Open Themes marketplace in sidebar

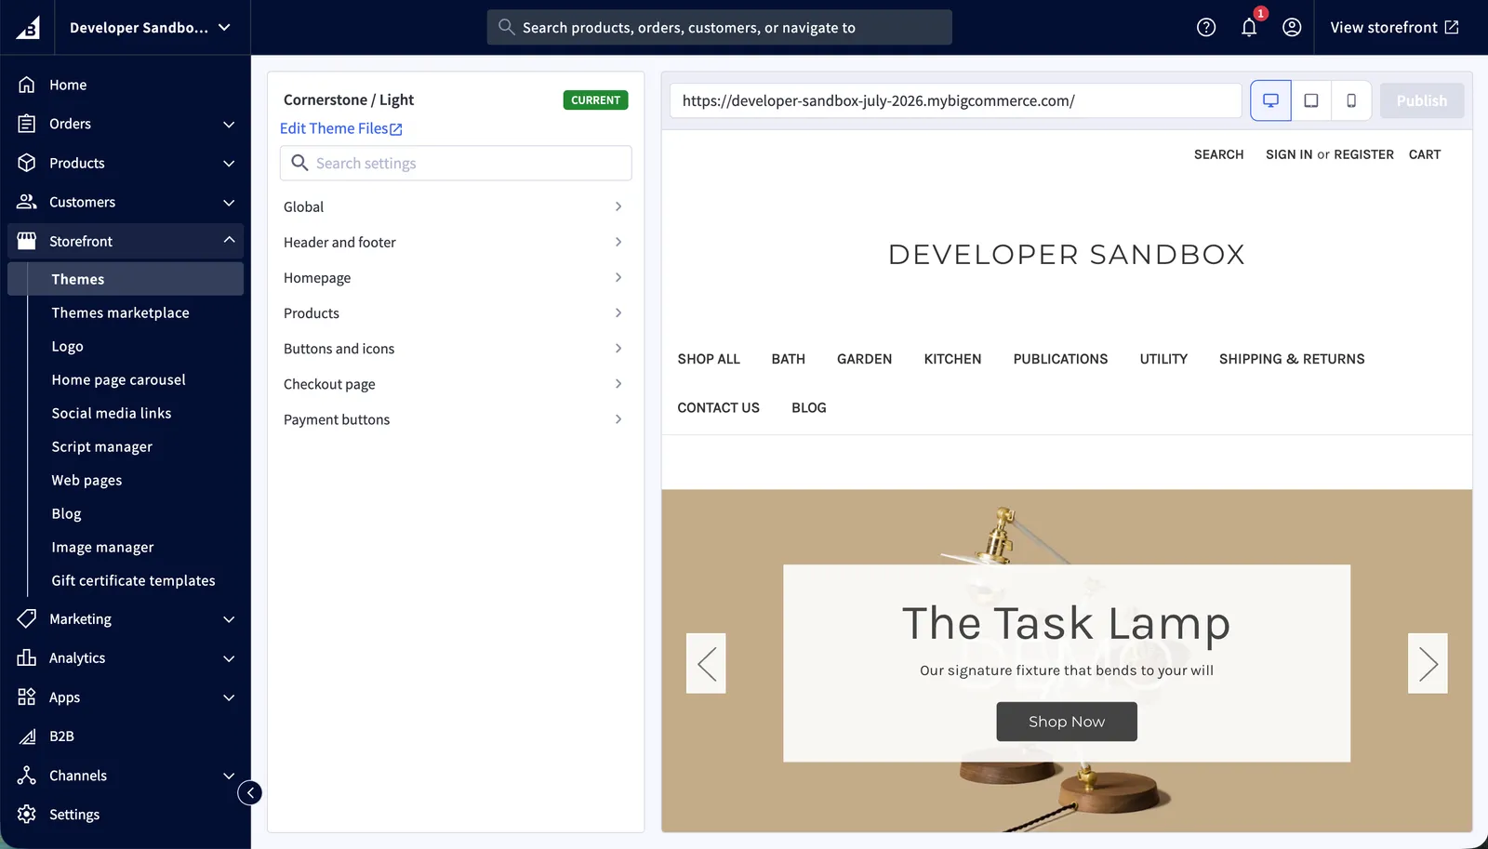[x=120, y=312]
